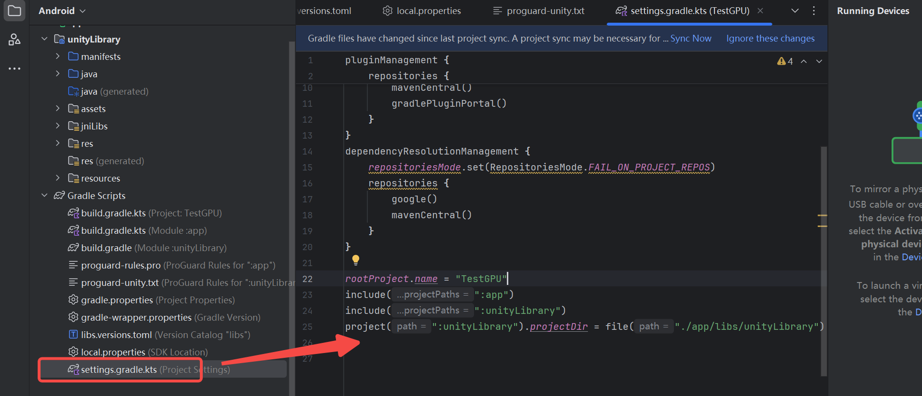The height and width of the screenshot is (396, 922).
Task: Switch to versions.toml editor tab
Action: [x=324, y=11]
